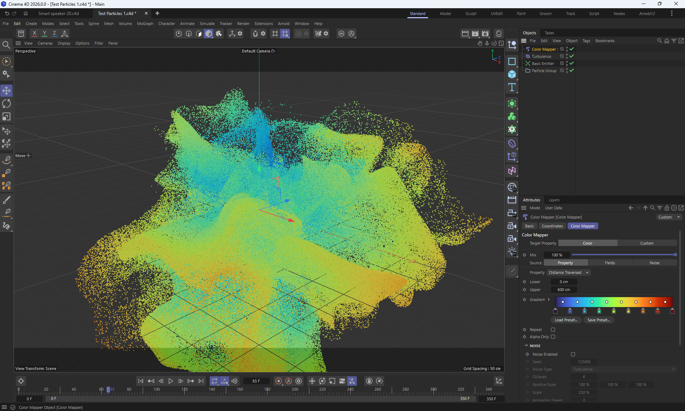Switch to the Coordinates tab

coord(552,226)
